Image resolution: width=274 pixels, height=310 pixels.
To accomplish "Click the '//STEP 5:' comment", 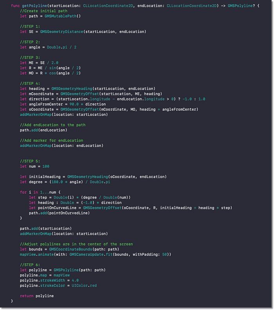I will (30, 161).
